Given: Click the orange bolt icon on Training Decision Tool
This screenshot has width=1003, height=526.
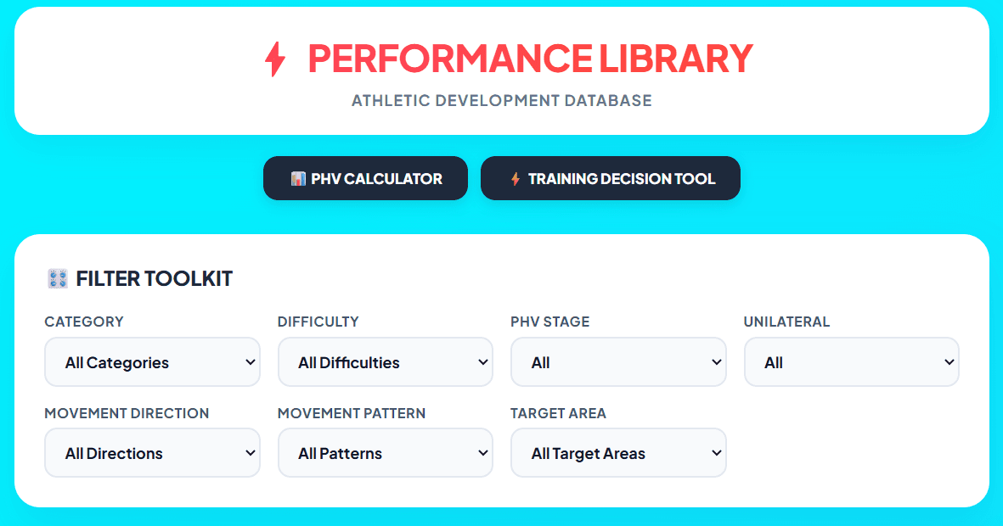Looking at the screenshot, I should pos(515,179).
